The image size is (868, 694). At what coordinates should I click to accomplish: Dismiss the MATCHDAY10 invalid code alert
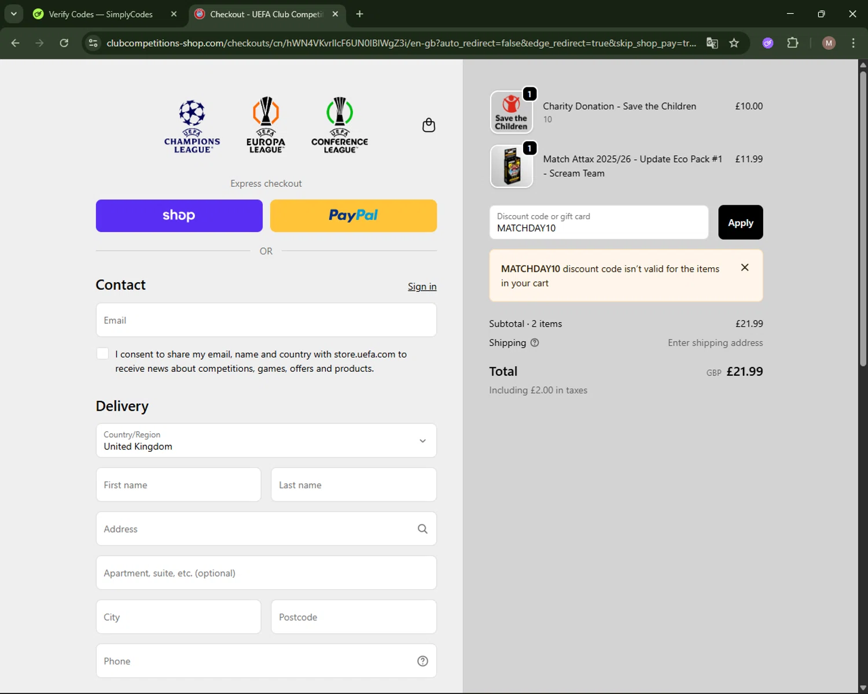tap(745, 267)
